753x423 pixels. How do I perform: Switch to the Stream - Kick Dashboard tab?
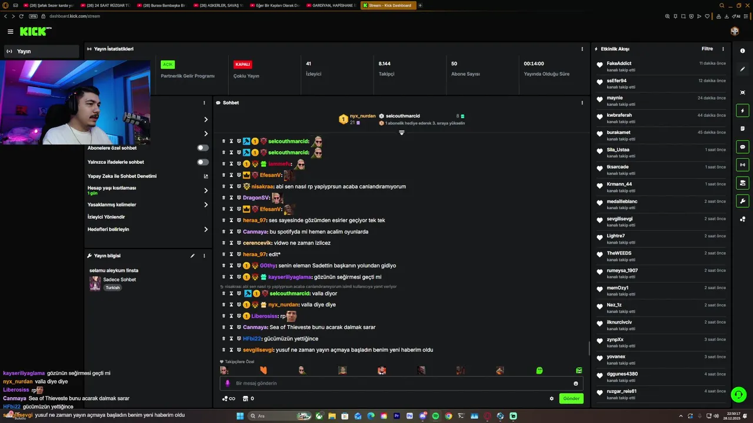coord(388,5)
